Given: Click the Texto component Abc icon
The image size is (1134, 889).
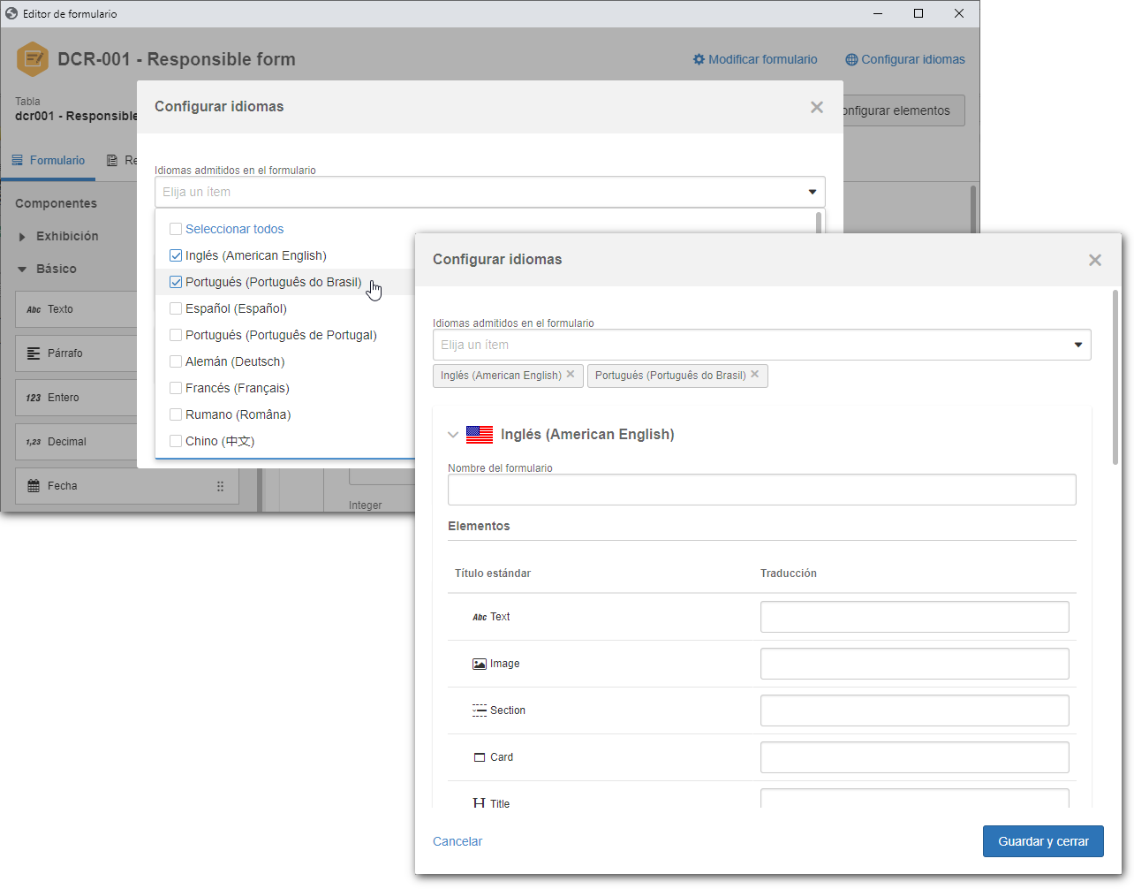Looking at the screenshot, I should [34, 309].
